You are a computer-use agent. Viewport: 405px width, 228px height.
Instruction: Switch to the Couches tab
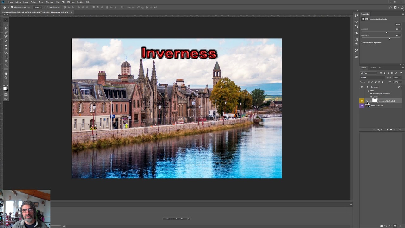(373, 68)
